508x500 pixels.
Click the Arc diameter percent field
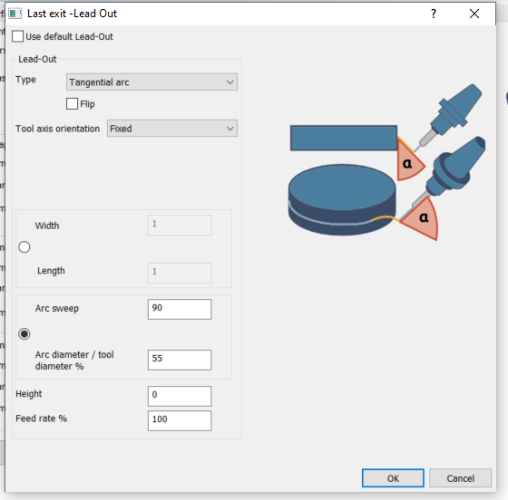pyautogui.click(x=180, y=360)
